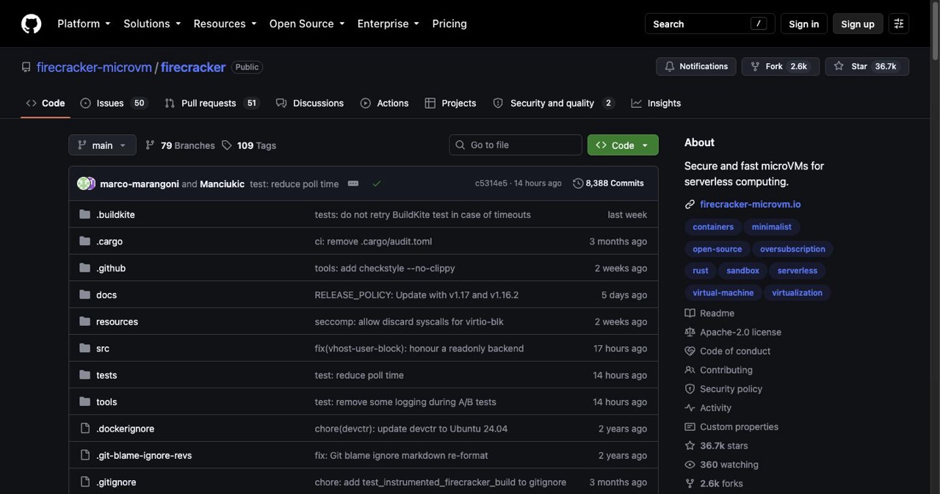Switch to the Actions tab
940x494 pixels.
pyautogui.click(x=385, y=103)
